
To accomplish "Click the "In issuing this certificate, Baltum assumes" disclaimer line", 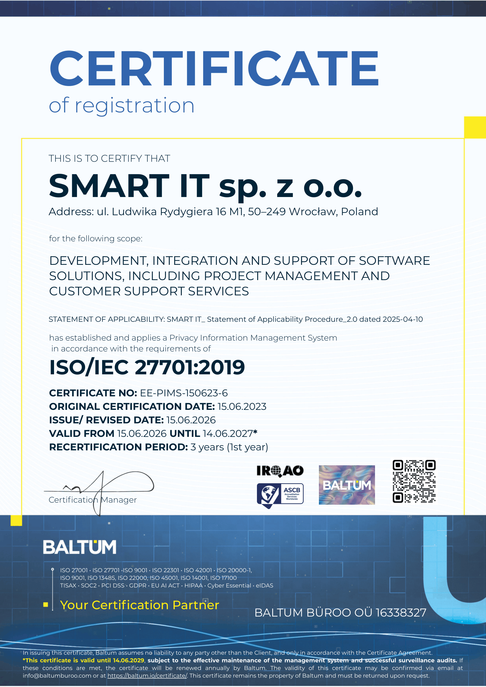I will 228,653.
